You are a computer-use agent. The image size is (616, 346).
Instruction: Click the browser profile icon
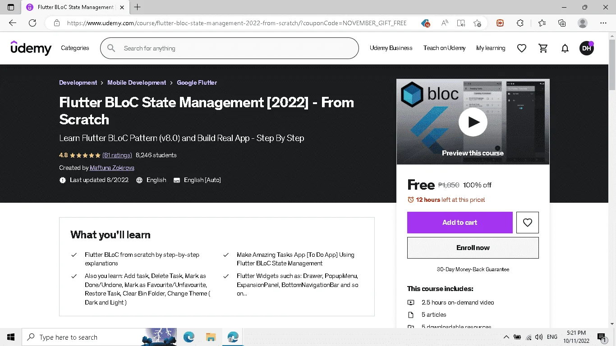583,23
